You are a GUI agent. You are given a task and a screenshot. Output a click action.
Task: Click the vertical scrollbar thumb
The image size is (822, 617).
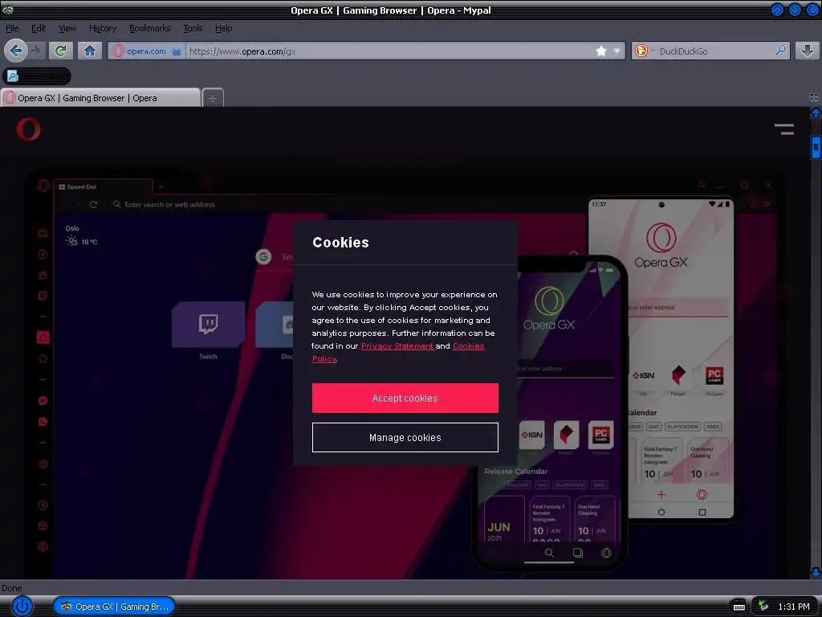[816, 147]
